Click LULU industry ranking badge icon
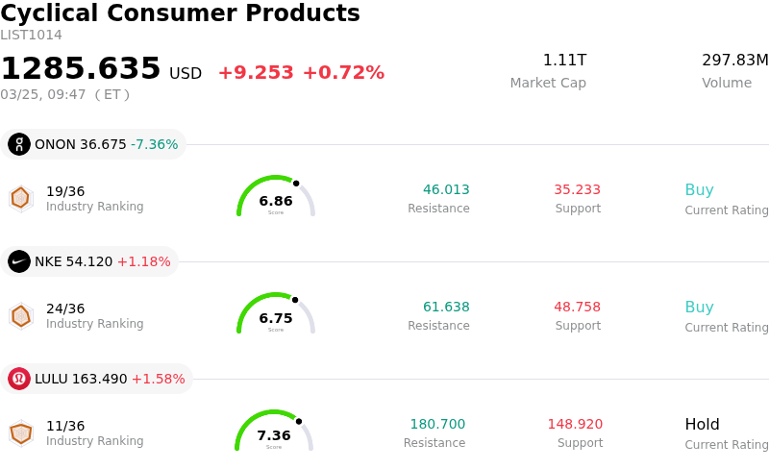769x469 pixels. pyautogui.click(x=20, y=433)
